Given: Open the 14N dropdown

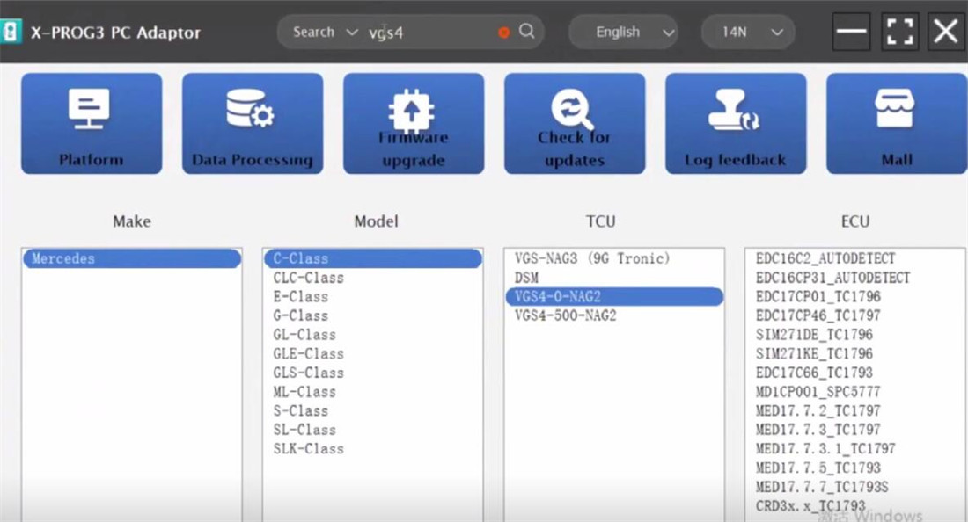Looking at the screenshot, I should [x=748, y=33].
